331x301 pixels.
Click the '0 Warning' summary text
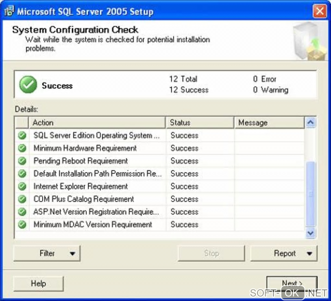point(270,90)
